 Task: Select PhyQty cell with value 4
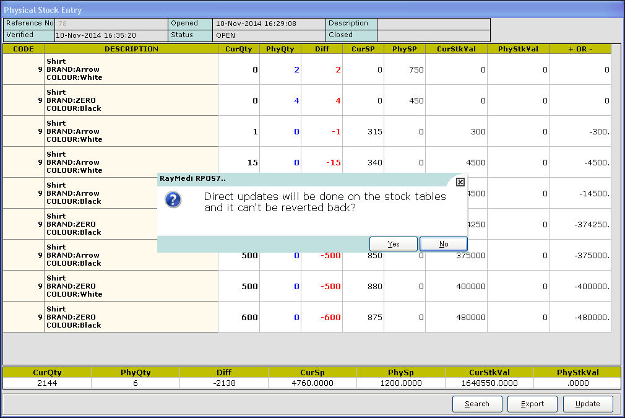pos(280,100)
